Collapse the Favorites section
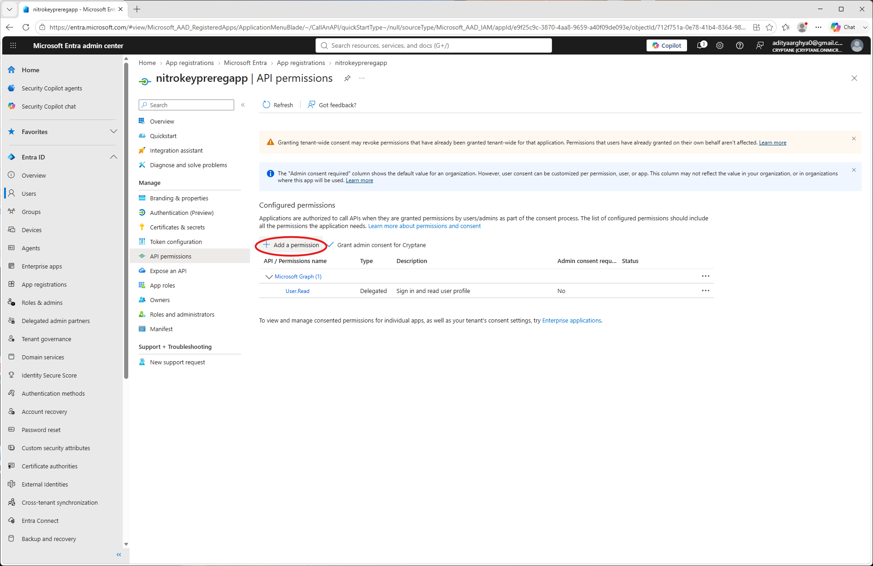The width and height of the screenshot is (873, 566). (x=114, y=132)
